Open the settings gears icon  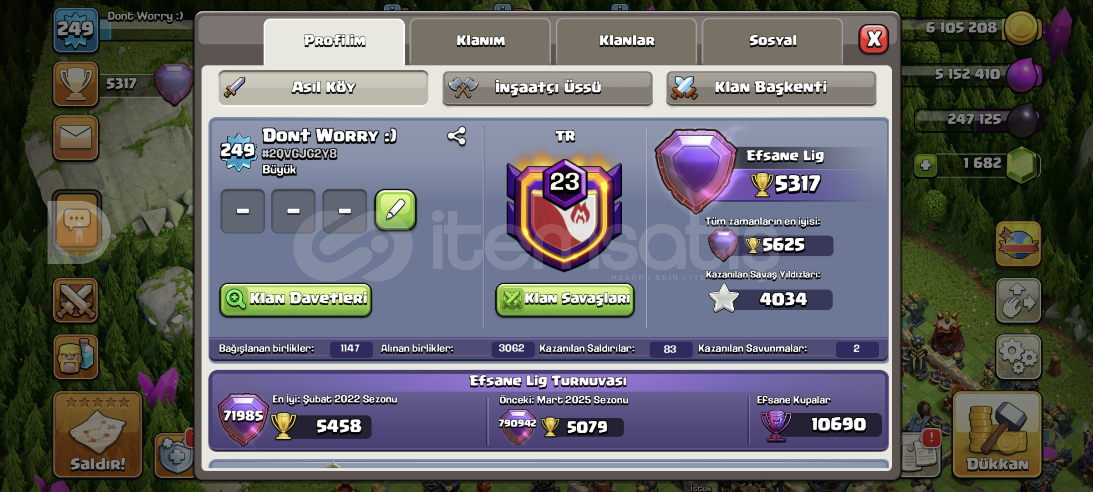(x=1018, y=357)
